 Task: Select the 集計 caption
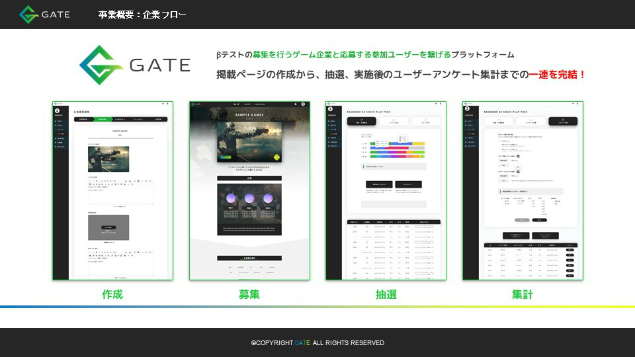(x=523, y=294)
